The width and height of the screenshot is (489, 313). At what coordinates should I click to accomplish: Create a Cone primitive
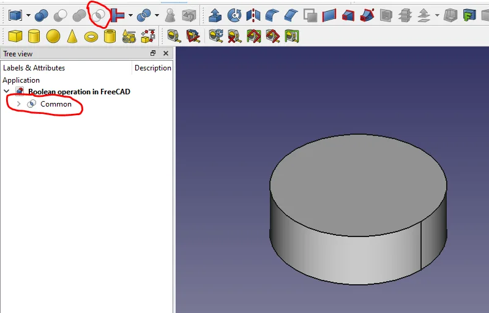tap(72, 36)
